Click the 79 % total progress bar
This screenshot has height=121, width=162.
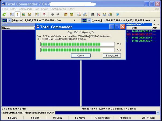click(78, 50)
